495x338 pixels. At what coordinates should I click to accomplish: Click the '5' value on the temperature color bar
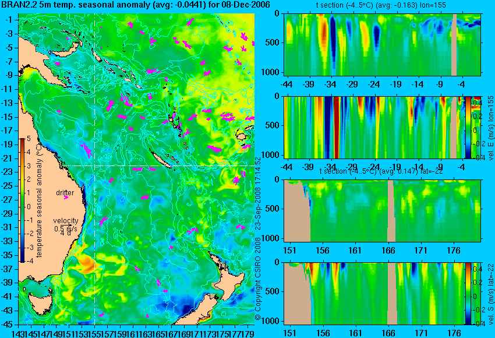[29, 138]
